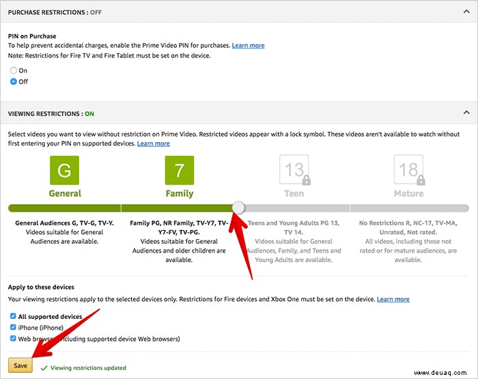Click the VIEWING RESTRICTIONS : ON header text
Screen dimensions: 478x379
click(x=51, y=114)
